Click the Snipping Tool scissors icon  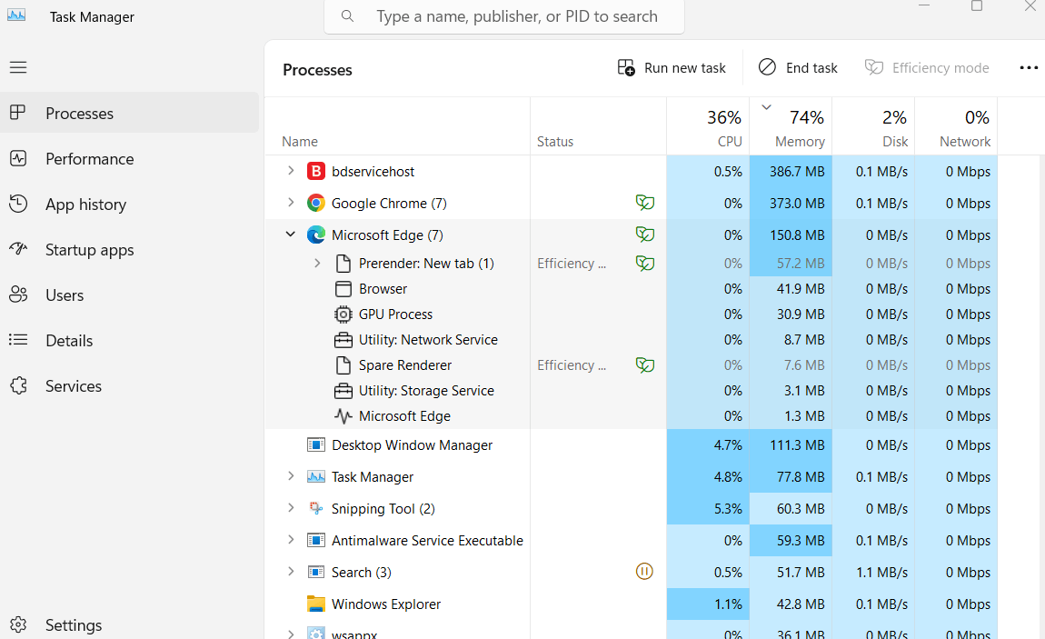tap(316, 508)
